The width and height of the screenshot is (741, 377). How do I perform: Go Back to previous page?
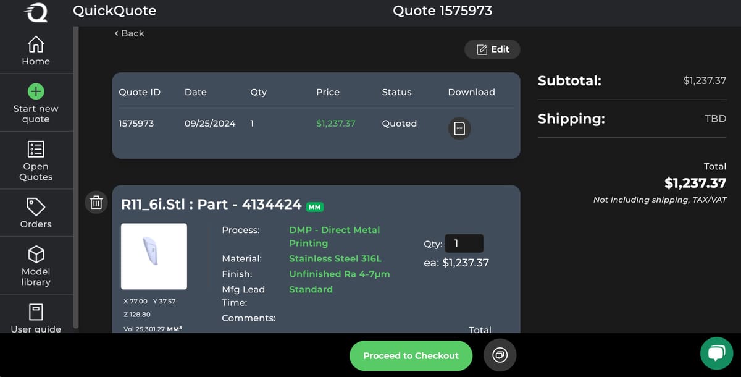[x=129, y=33]
